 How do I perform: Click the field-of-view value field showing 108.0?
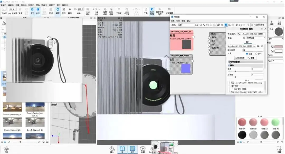(80, 9)
